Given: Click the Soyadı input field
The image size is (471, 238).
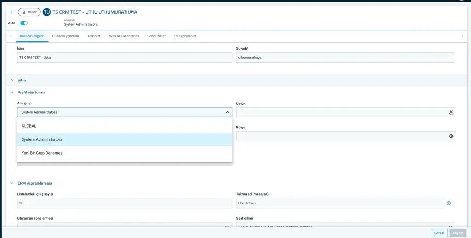Looking at the screenshot, I should click(x=346, y=58).
